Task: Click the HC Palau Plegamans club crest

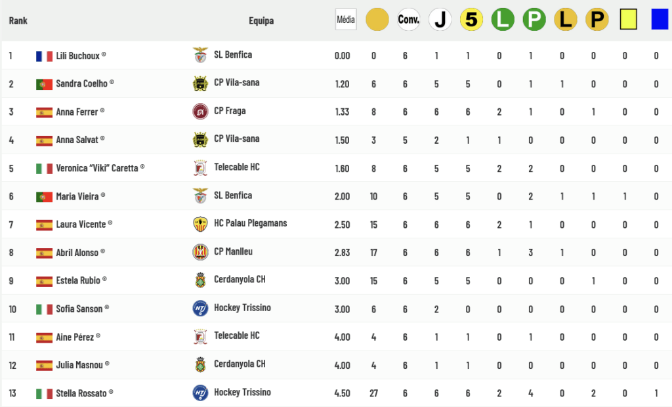Action: point(200,224)
